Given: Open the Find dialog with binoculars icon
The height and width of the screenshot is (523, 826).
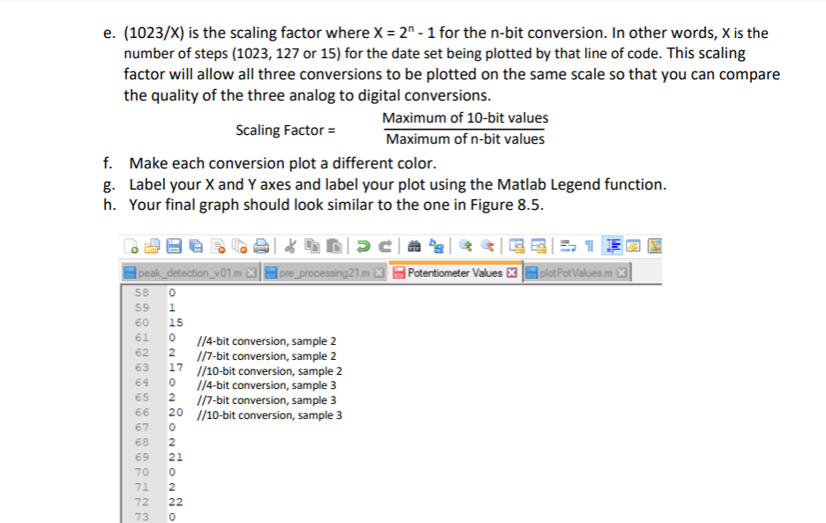Looking at the screenshot, I should coord(414,245).
